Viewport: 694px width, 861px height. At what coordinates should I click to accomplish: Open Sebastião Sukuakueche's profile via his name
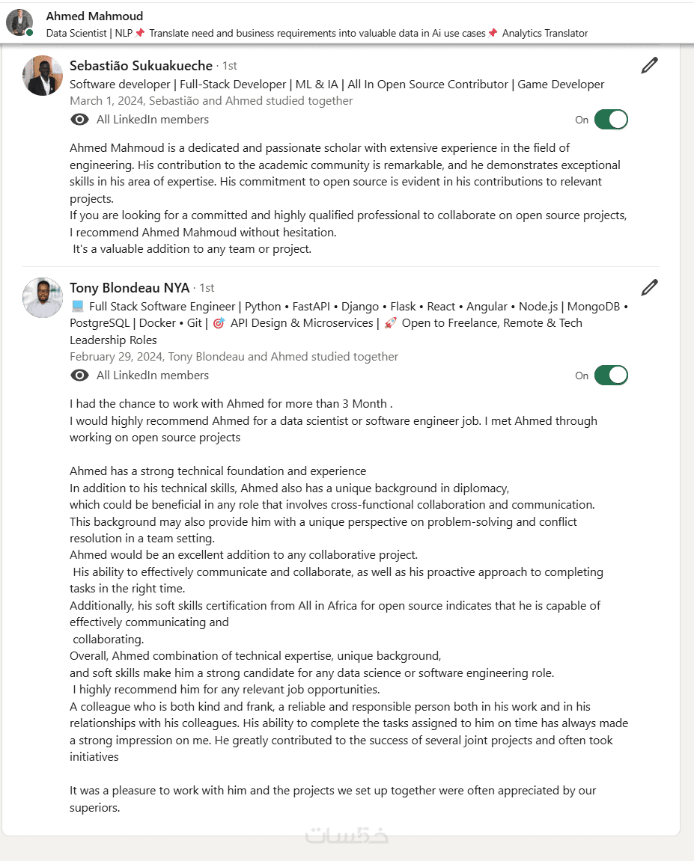click(141, 66)
